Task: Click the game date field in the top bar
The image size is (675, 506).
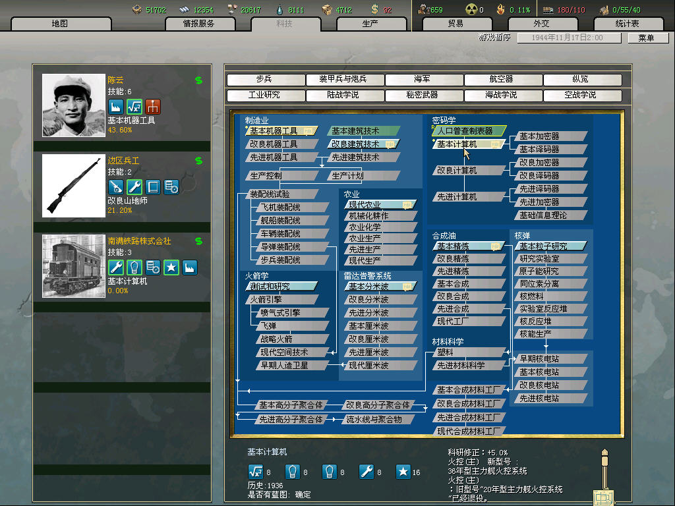Action: coord(568,38)
